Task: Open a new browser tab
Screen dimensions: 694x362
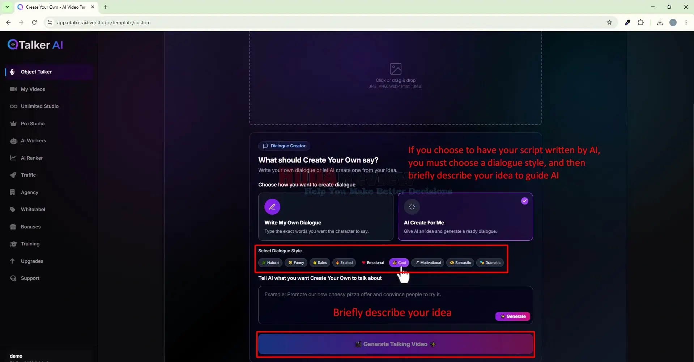Action: [106, 7]
